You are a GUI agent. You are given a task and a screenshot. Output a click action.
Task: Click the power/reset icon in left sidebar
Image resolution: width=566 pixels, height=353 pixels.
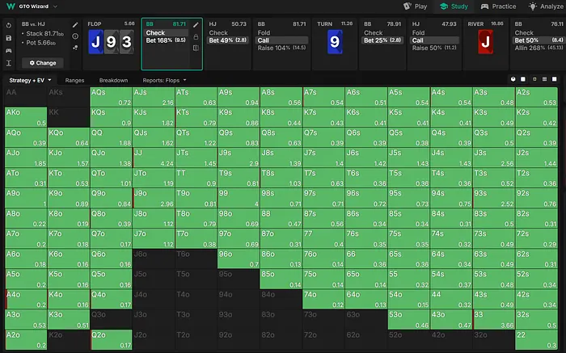[8, 26]
